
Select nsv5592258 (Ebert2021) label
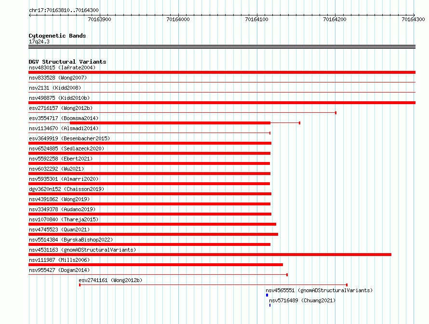[61, 159]
